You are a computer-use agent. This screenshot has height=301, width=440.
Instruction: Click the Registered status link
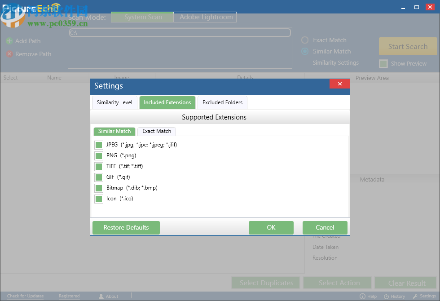click(x=69, y=296)
